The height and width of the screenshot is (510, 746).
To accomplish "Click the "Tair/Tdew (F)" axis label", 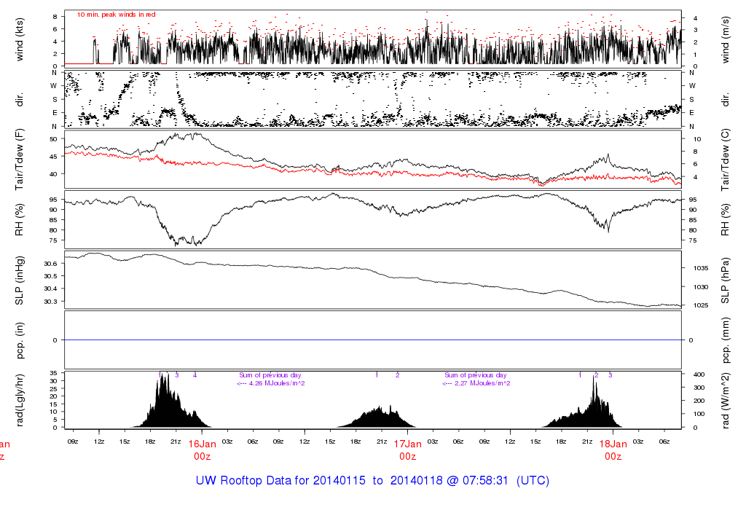I will click(x=20, y=160).
